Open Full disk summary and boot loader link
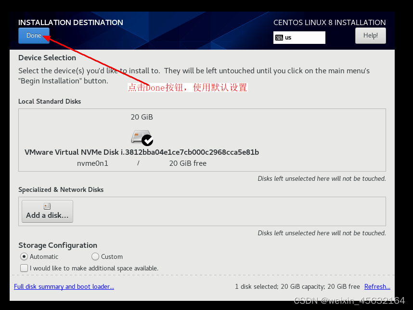Viewport: 413px width, 310px height. pyautogui.click(x=64, y=286)
